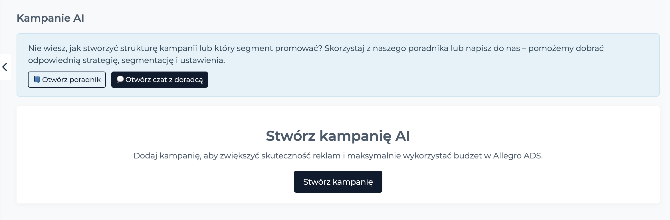Start advisor chat with Otwórz czat z doradcą

[x=160, y=80]
